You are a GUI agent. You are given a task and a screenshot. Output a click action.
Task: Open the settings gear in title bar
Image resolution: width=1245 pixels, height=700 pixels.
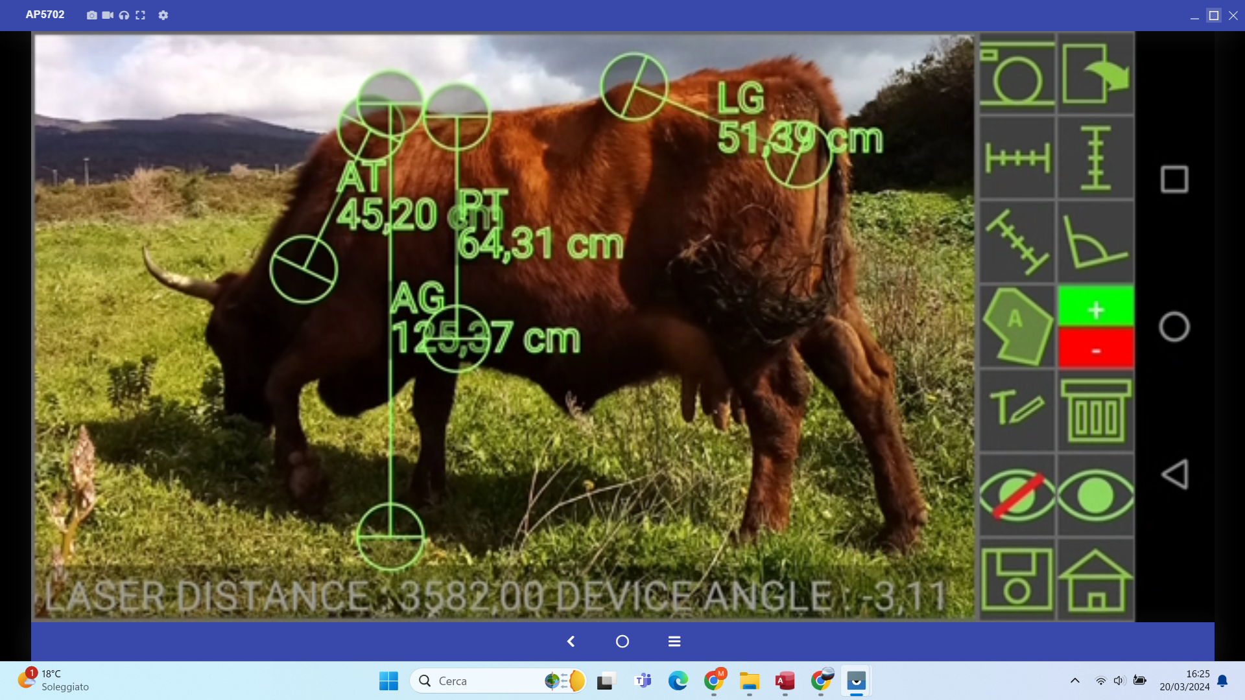(163, 15)
